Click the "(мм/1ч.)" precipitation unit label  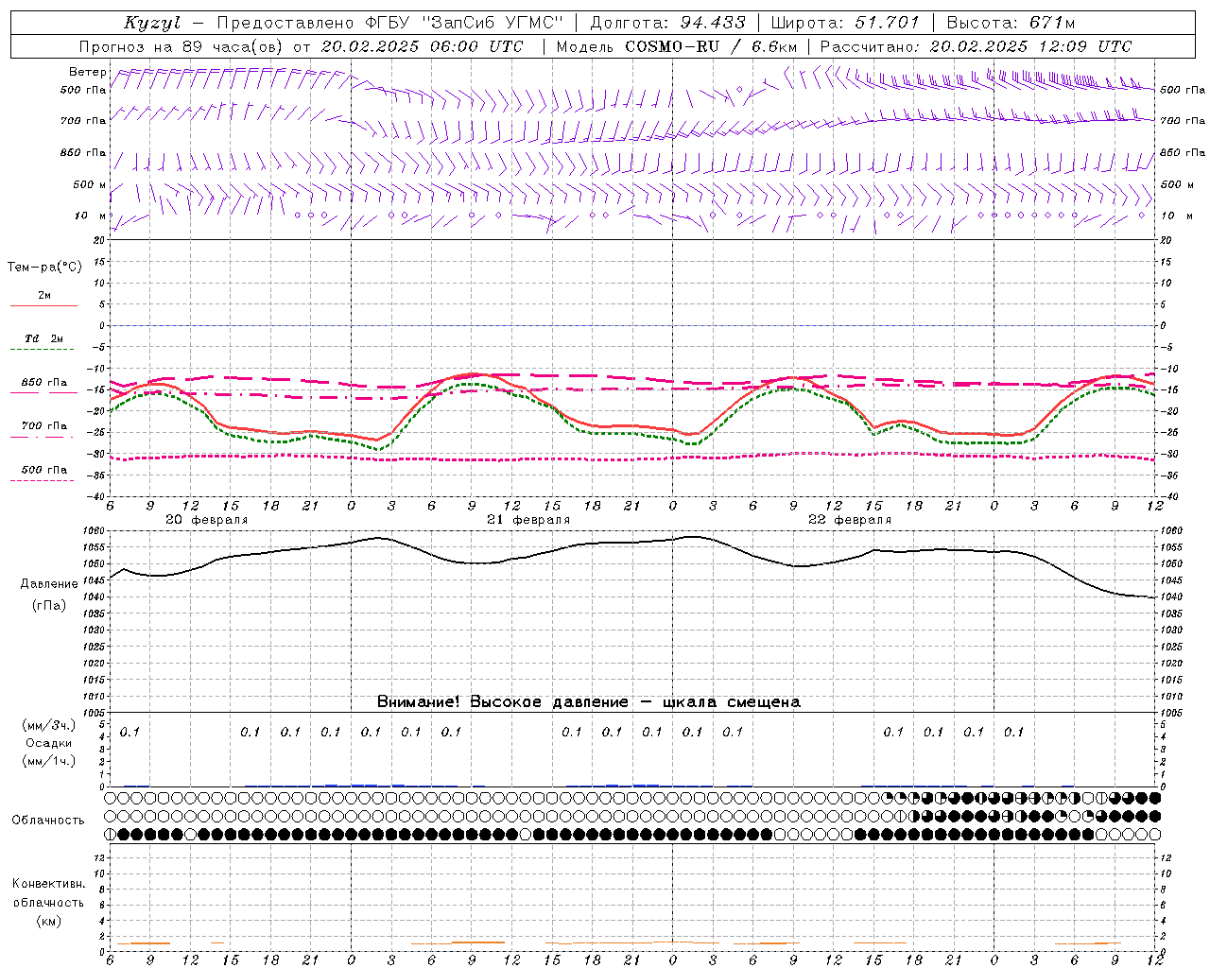(50, 761)
